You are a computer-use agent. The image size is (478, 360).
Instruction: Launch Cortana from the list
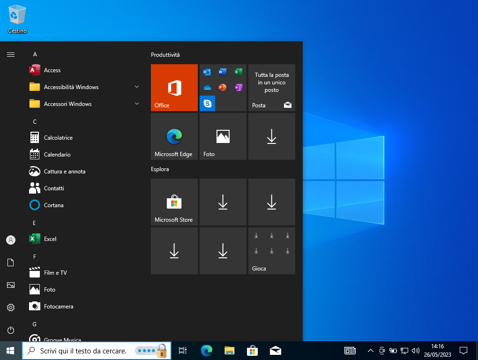pos(84,205)
